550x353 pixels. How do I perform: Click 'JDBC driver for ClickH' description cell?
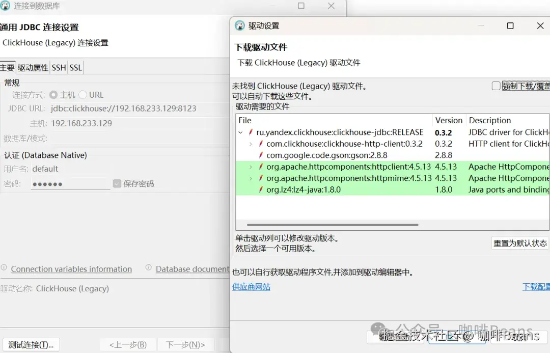pos(509,132)
